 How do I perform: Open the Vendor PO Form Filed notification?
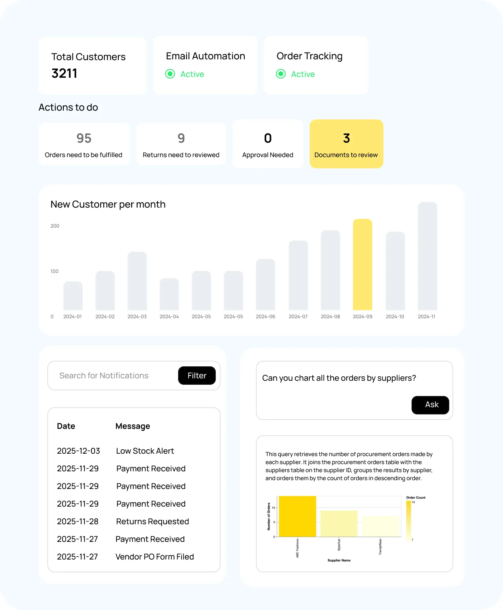pyautogui.click(x=155, y=557)
